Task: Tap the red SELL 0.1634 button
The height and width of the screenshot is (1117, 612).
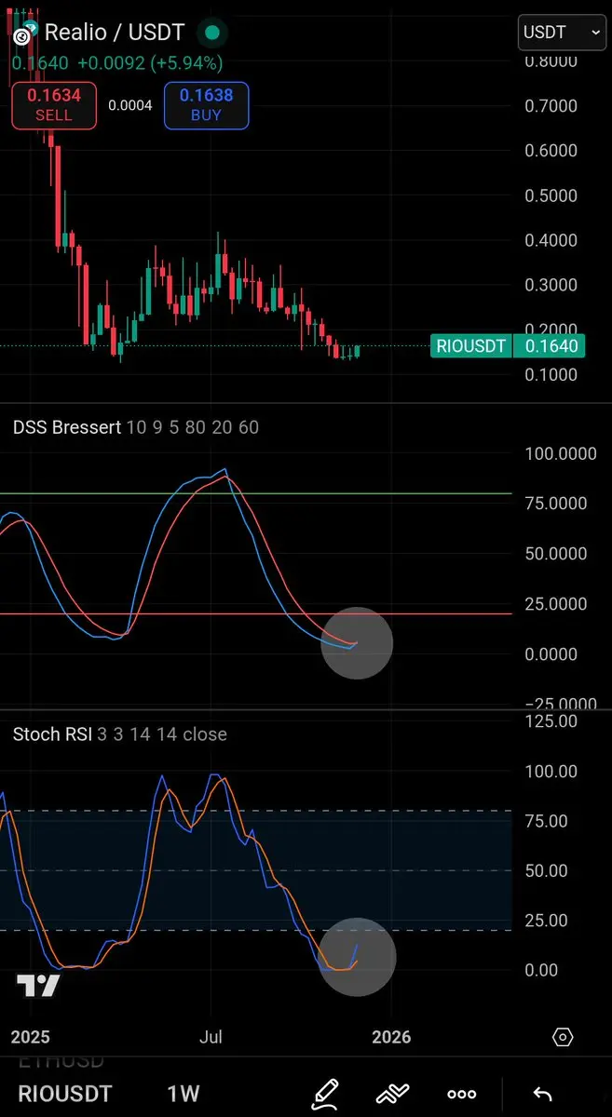Action: [53, 105]
